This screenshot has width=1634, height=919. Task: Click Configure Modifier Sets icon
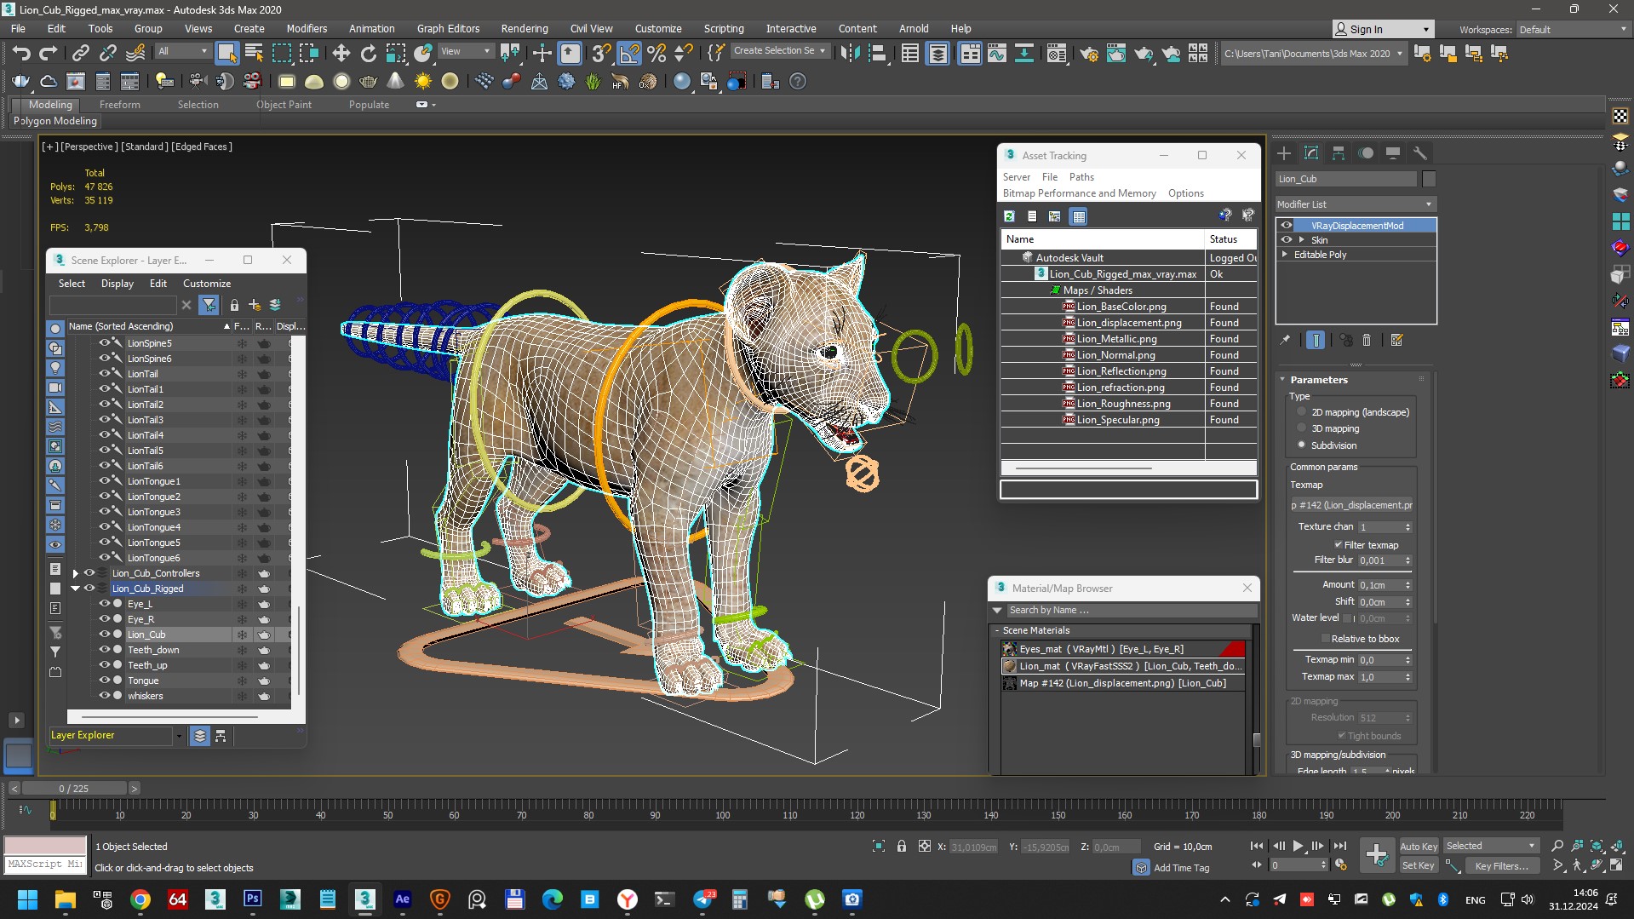tap(1396, 340)
